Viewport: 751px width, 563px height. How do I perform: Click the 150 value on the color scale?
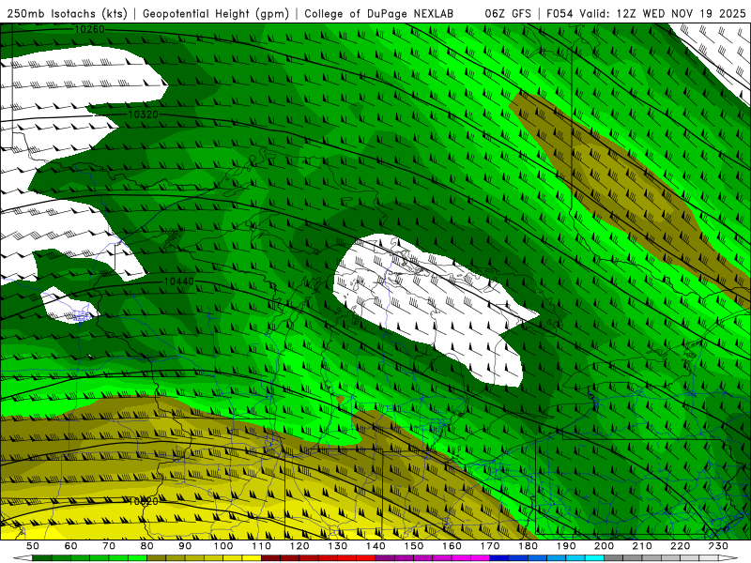click(x=413, y=546)
